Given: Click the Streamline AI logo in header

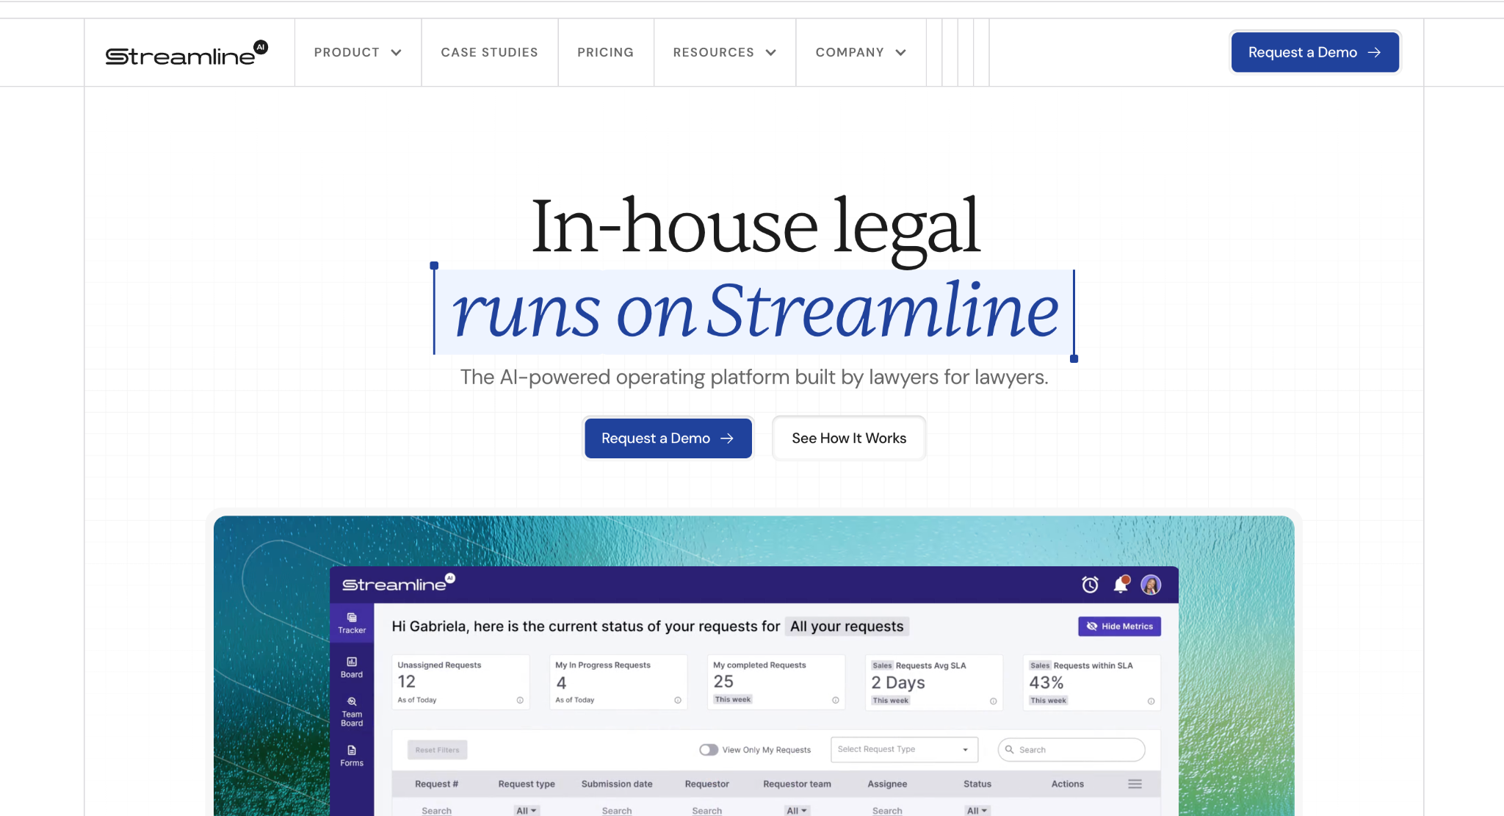Looking at the screenshot, I should [x=187, y=53].
